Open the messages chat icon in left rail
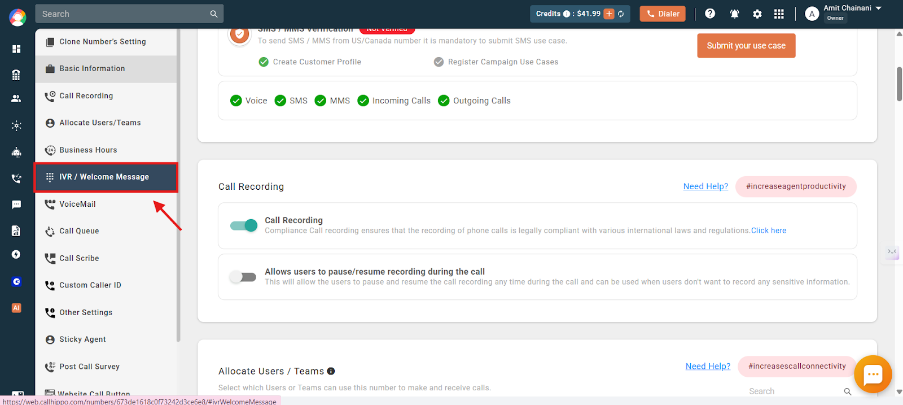 (x=16, y=204)
